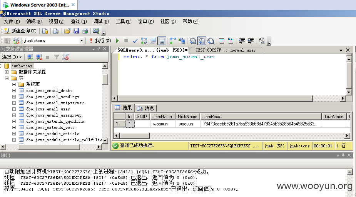Screen dimensions: 356x197
Task: Uncomment the selected lines icon
Action: 231,41
